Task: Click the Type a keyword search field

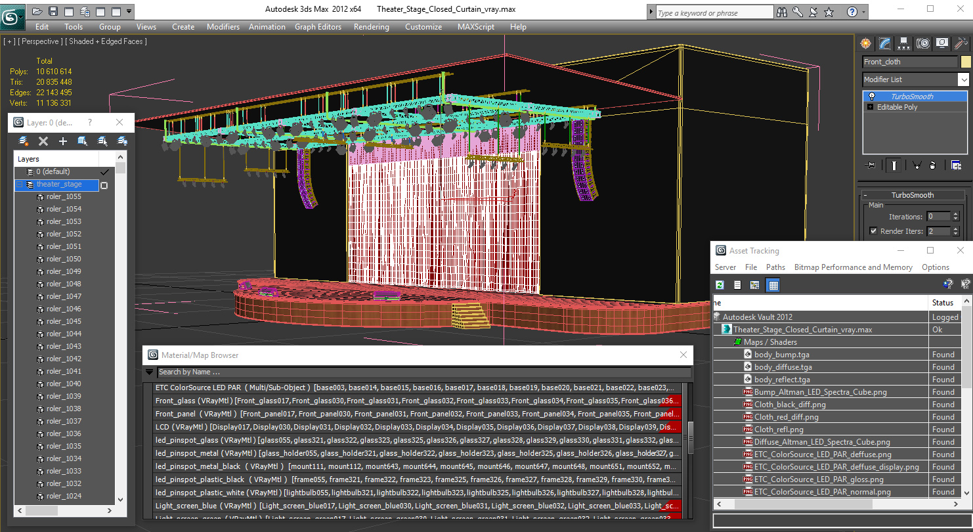Action: tap(714, 12)
